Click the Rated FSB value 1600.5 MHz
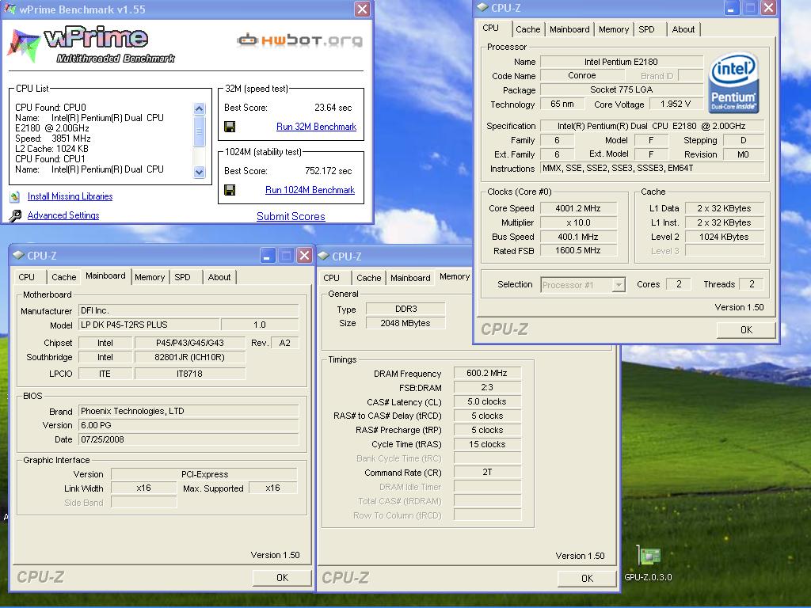The width and height of the screenshot is (811, 608). (x=578, y=251)
